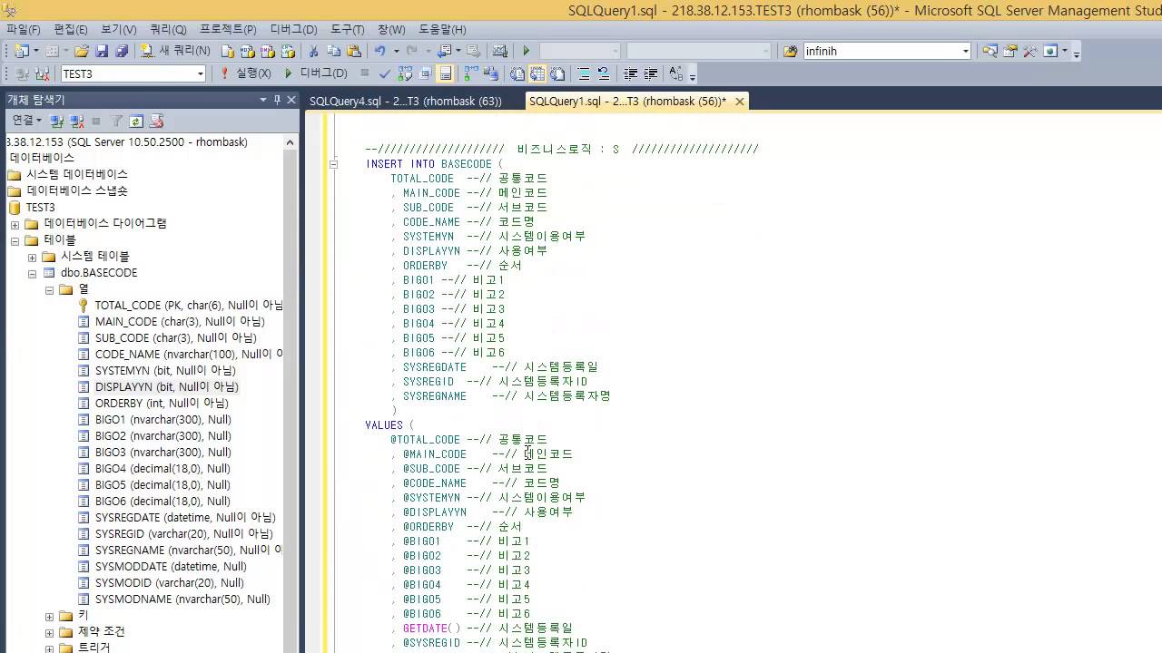Click the Cut scissors icon
Image resolution: width=1162 pixels, height=653 pixels.
point(314,51)
